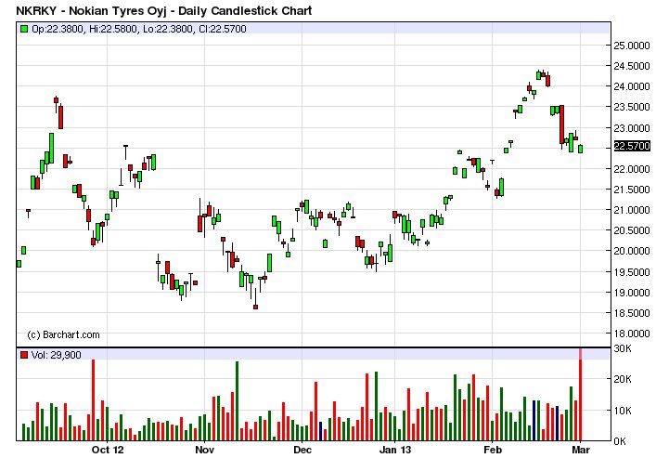Click the 30K volume axis label

623,348
